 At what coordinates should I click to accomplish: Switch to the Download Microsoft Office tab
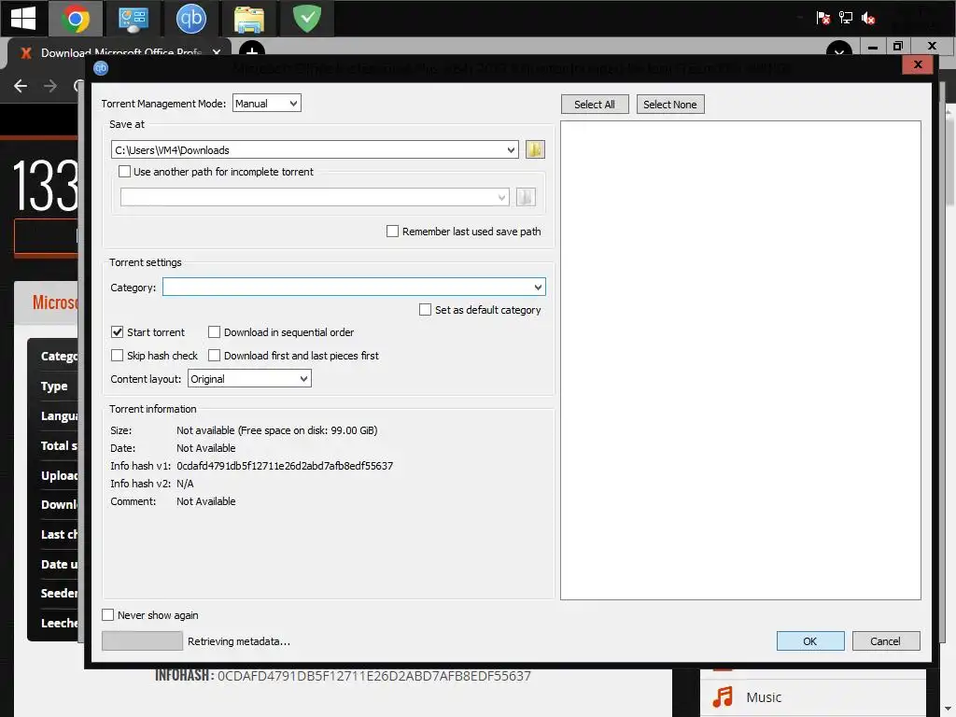coord(119,53)
